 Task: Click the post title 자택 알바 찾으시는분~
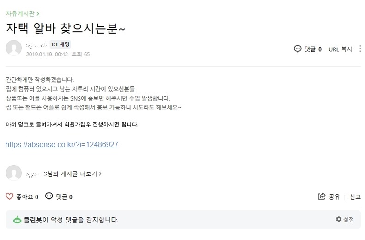(66, 29)
